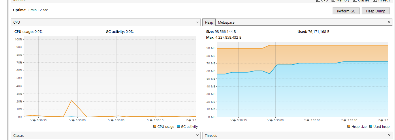Select the Classes panel title bar

click(86, 135)
